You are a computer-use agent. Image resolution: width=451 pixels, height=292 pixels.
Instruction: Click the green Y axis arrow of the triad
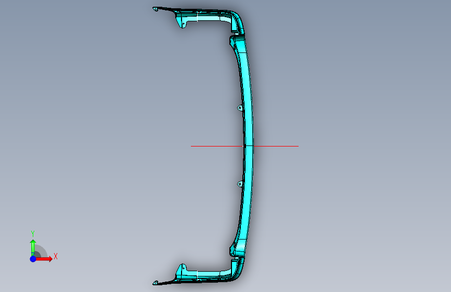[33, 247]
